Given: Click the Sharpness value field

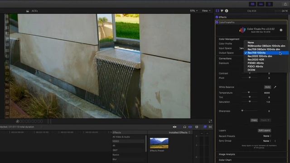Looking at the screenshot, I should tap(269, 111).
